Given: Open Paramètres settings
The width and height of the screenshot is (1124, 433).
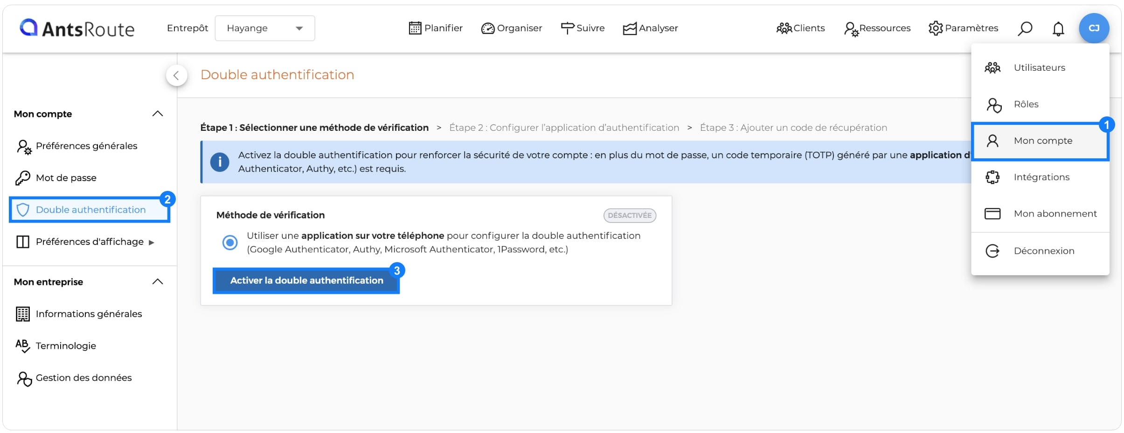Looking at the screenshot, I should point(963,28).
